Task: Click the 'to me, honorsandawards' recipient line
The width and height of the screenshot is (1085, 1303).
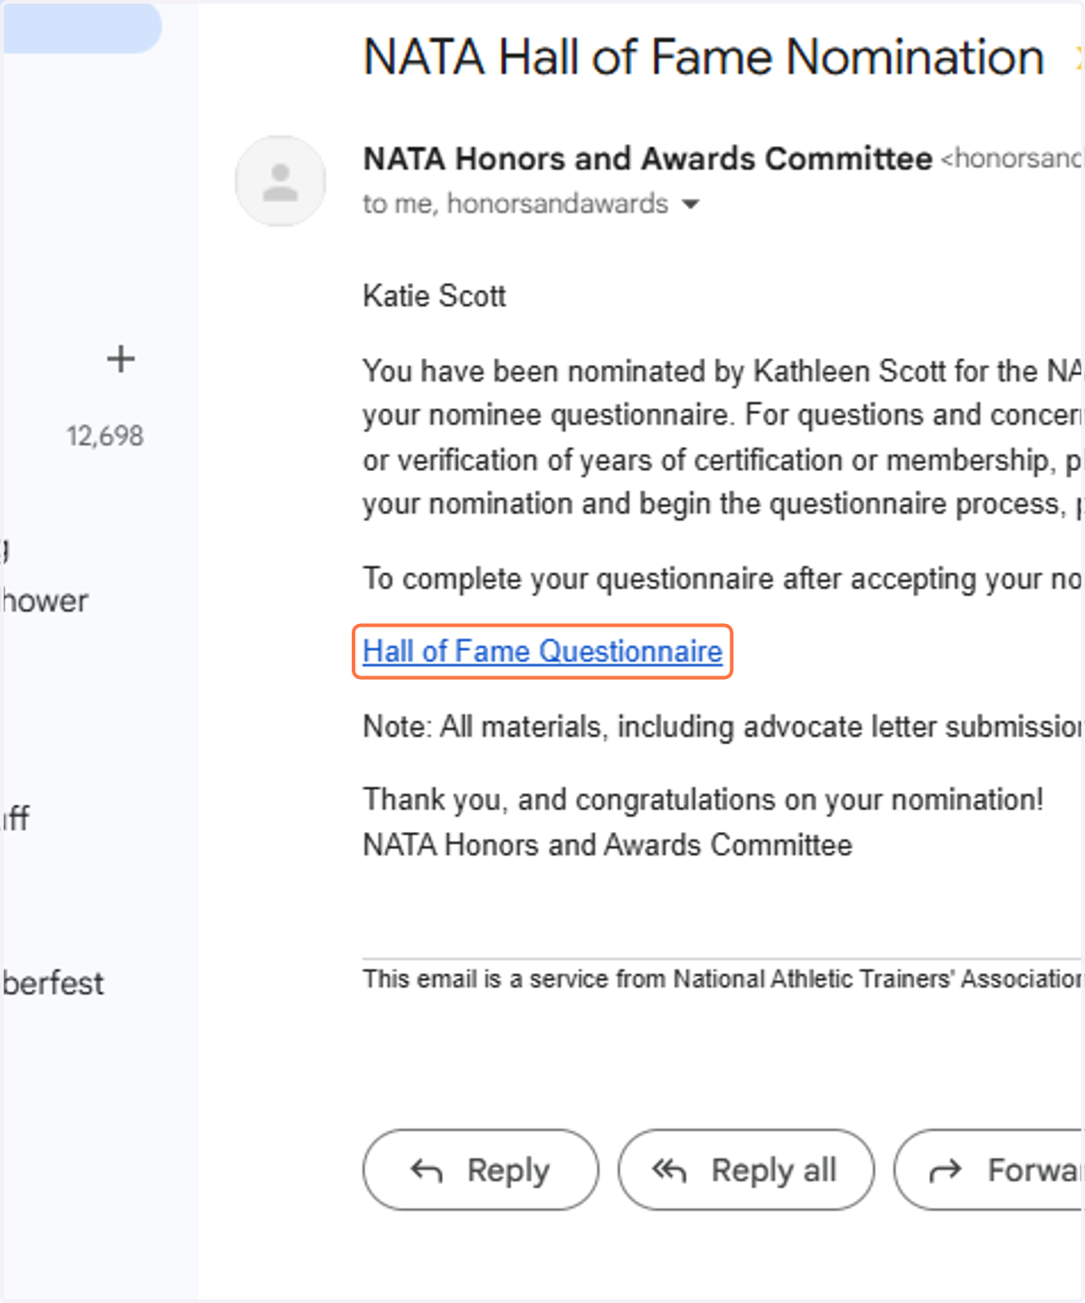Action: (515, 204)
